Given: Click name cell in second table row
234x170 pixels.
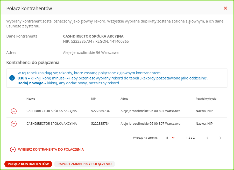Looking at the screenshot, I should (52, 124).
